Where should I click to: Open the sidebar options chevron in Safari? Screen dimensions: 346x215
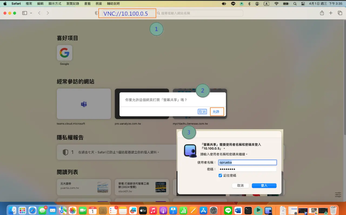tap(31, 13)
